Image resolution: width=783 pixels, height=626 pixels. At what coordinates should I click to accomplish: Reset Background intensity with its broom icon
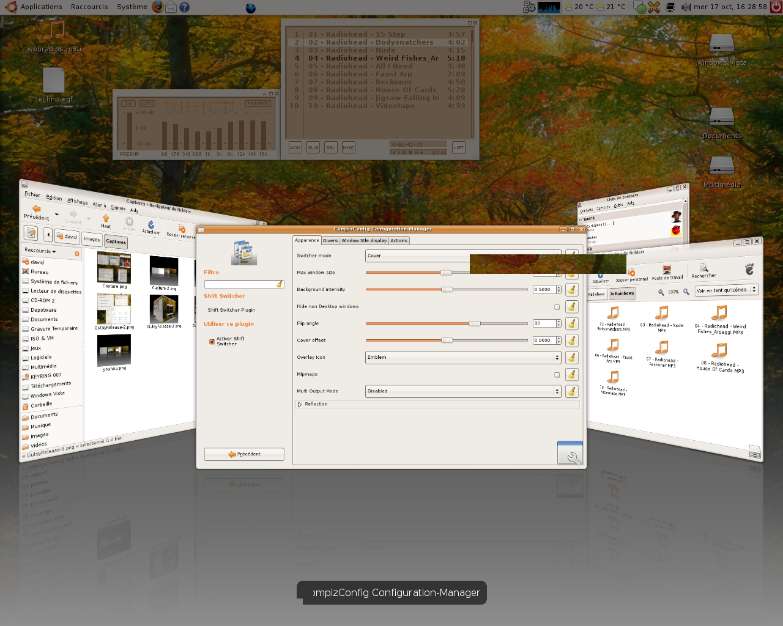point(571,290)
